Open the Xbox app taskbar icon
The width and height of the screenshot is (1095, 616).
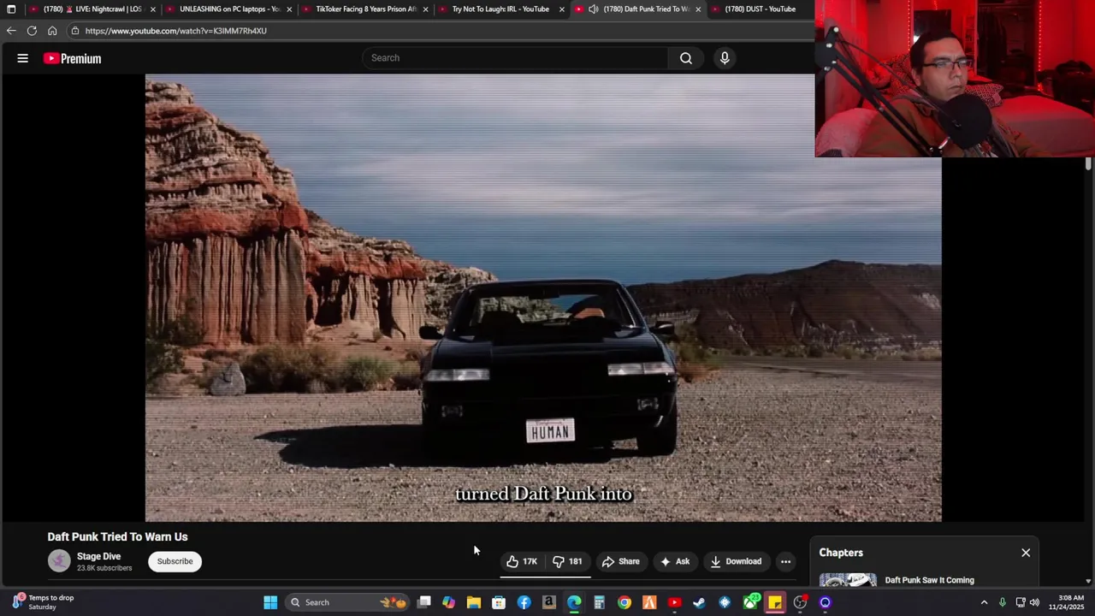pos(750,602)
